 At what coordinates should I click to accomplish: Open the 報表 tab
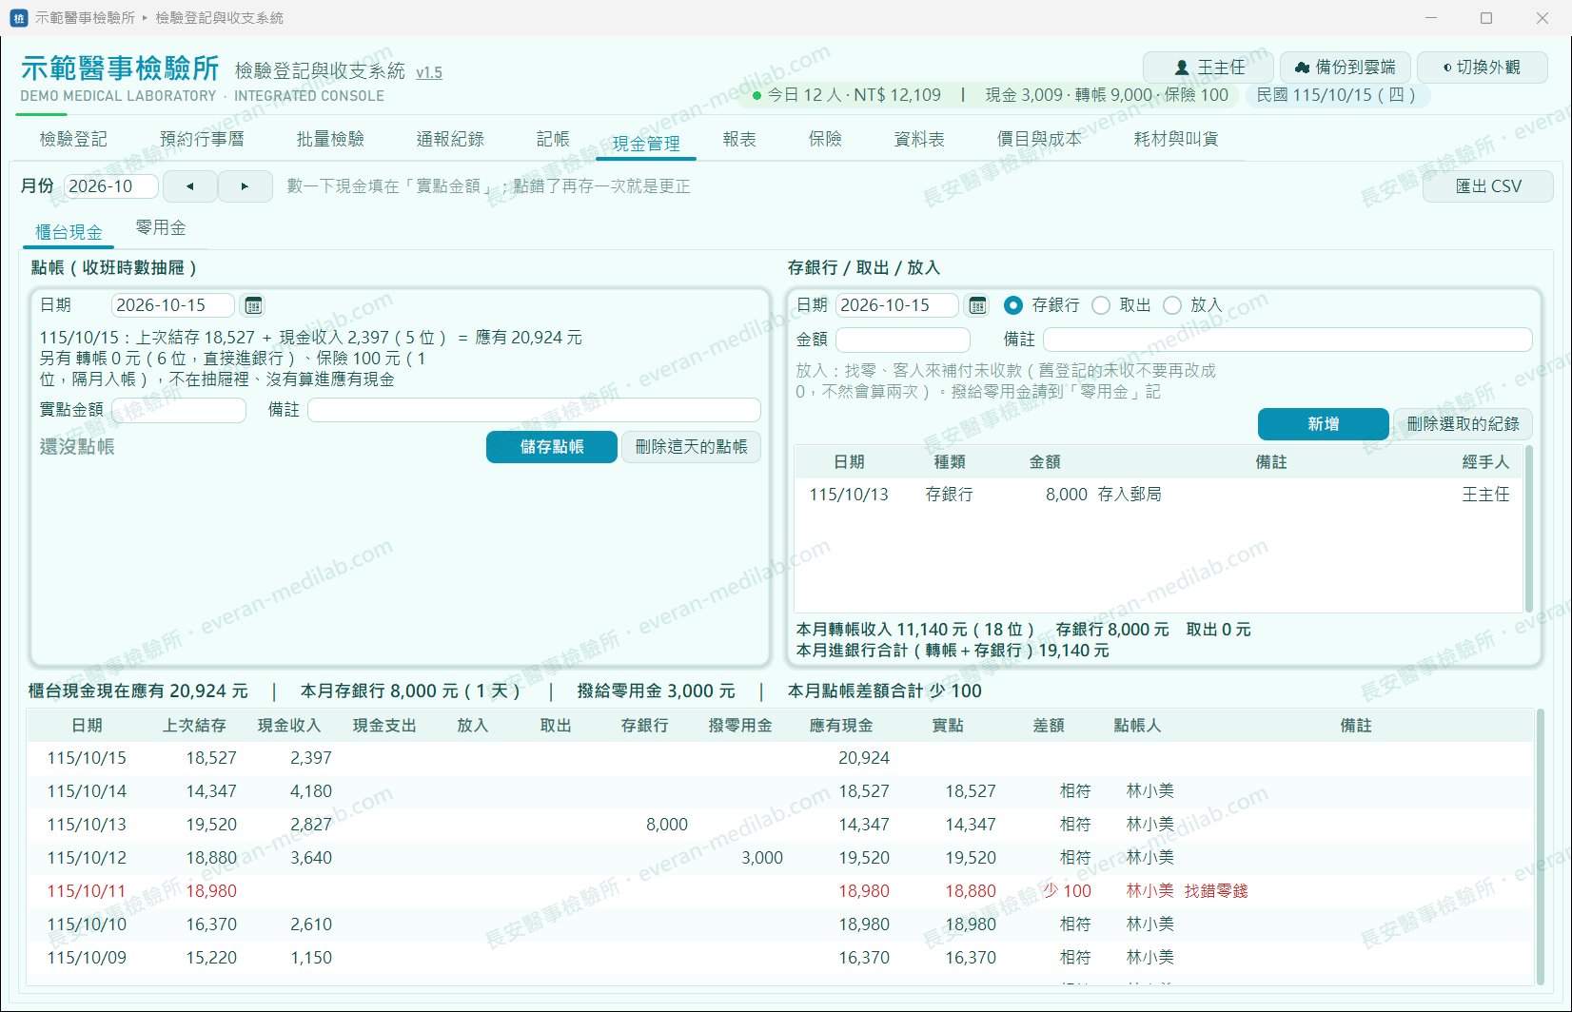click(739, 140)
